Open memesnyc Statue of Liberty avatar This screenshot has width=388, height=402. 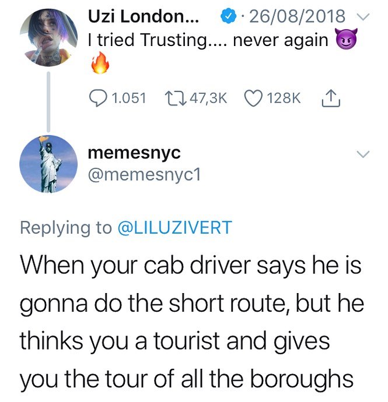coord(48,164)
